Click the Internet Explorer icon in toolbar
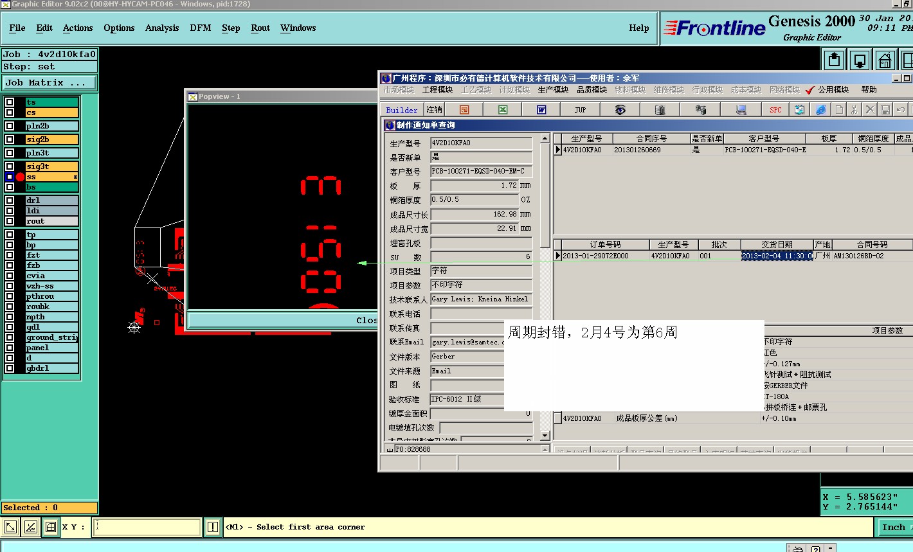 (821, 110)
